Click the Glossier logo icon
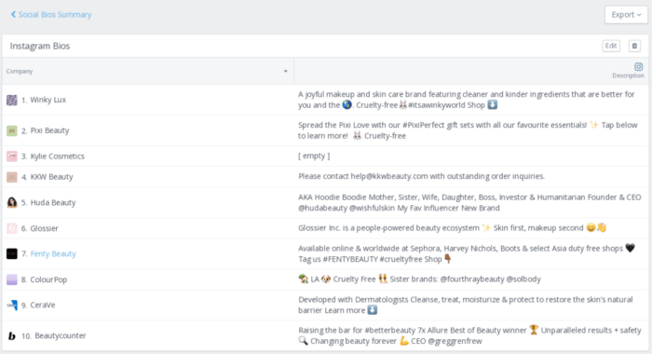The image size is (652, 354). click(12, 228)
